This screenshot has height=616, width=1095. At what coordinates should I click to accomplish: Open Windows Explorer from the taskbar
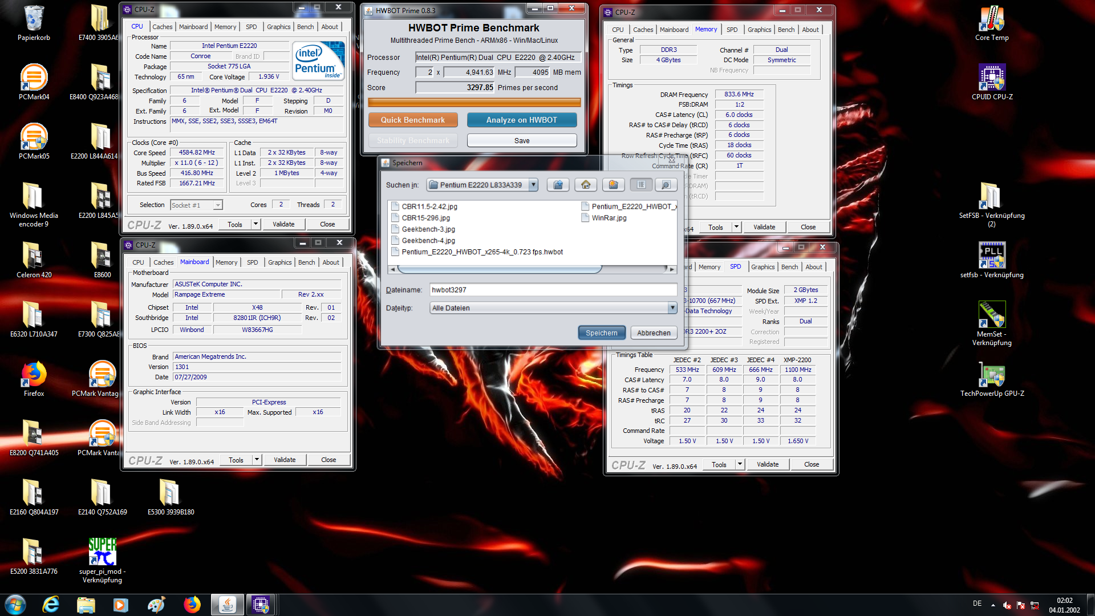(86, 605)
